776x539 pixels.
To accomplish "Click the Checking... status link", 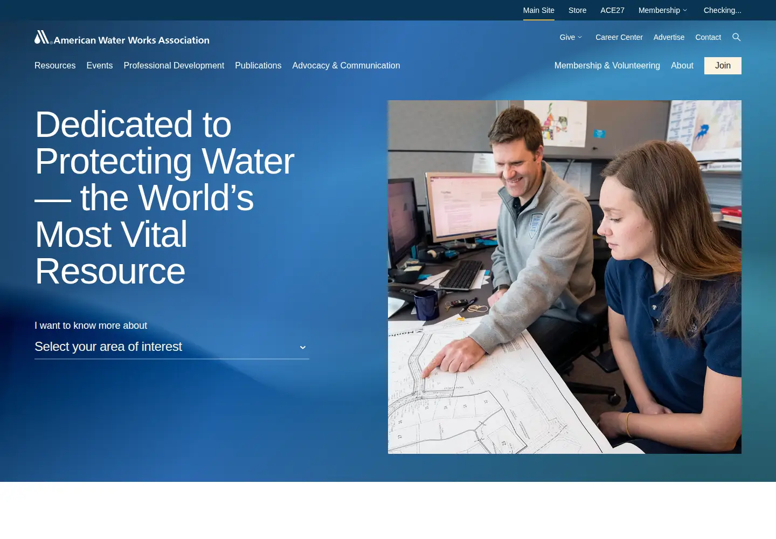I will [x=722, y=10].
